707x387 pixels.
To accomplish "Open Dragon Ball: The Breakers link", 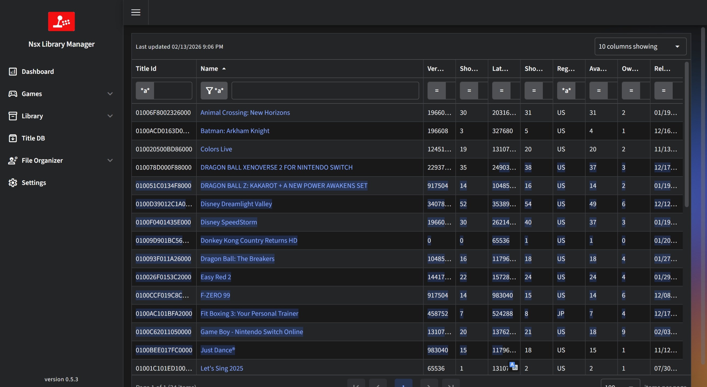I will tap(237, 259).
